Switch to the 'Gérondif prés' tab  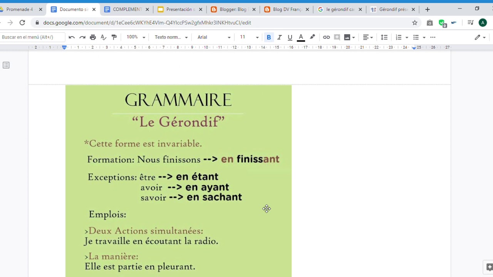click(393, 9)
